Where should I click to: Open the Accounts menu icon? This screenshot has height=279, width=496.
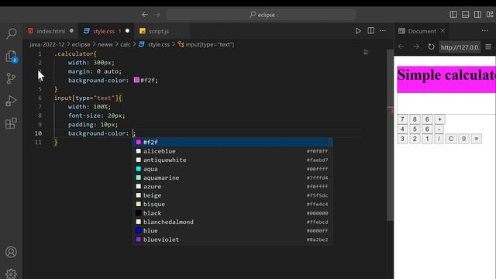pos(11,252)
